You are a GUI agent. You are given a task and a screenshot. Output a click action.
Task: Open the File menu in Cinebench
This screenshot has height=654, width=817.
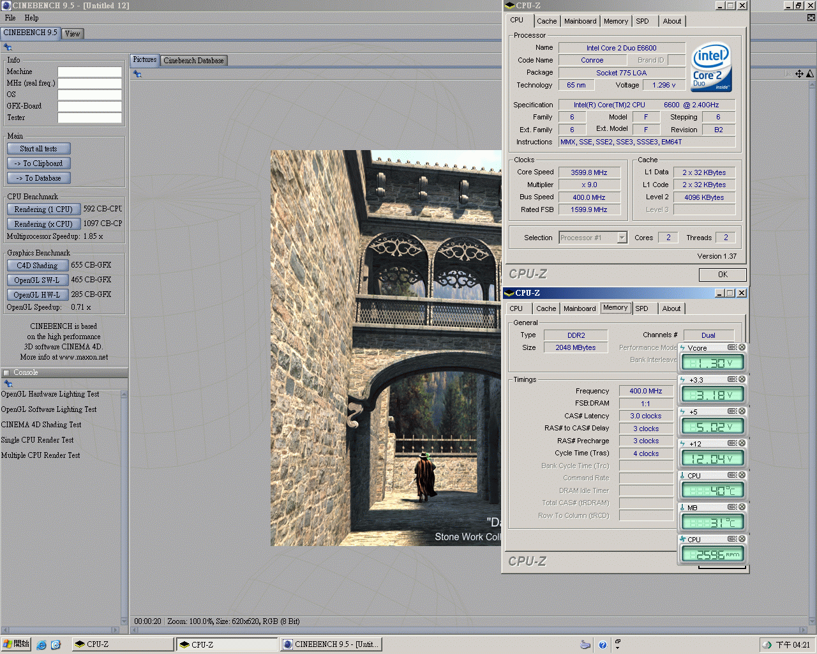pos(10,18)
